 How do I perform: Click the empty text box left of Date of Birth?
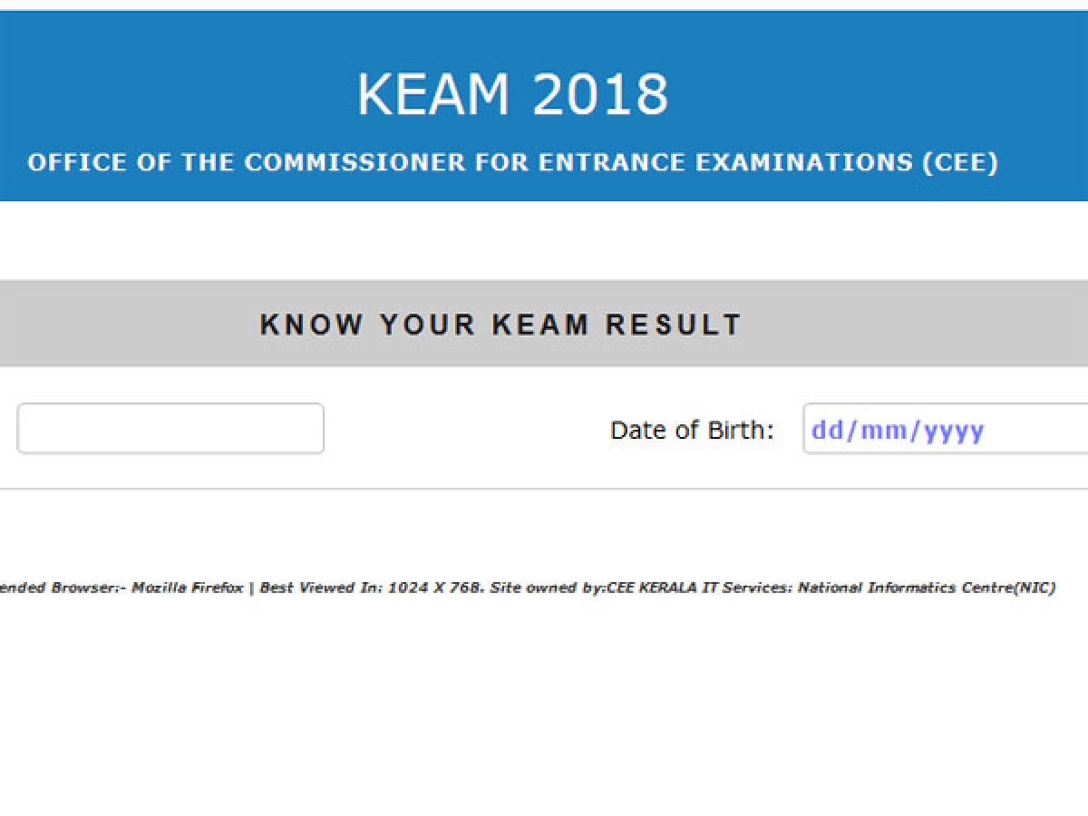click(x=170, y=429)
